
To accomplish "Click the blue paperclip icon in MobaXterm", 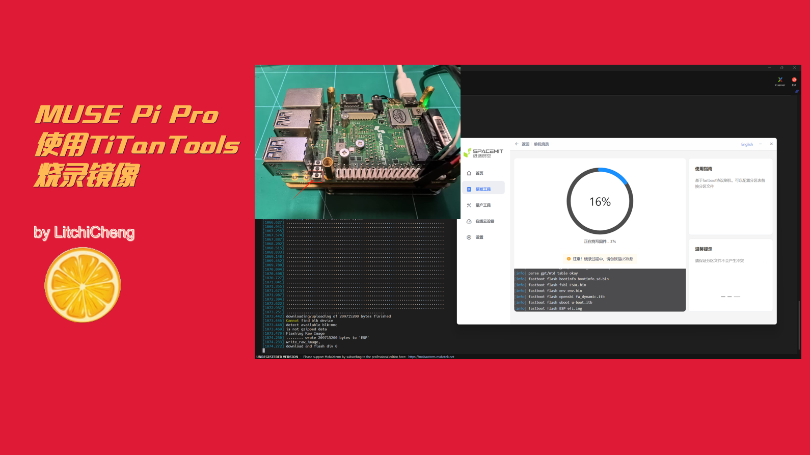I will (797, 92).
